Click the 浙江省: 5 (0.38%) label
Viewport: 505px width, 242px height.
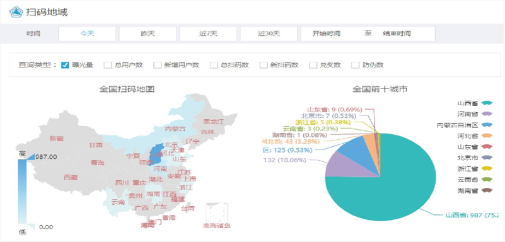click(323, 122)
